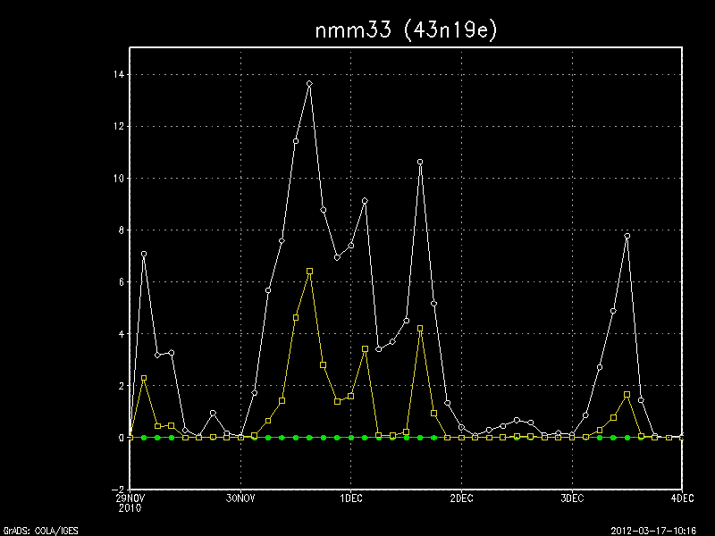Click the 4DEC x-axis date label
This screenshot has width=715, height=536.
coord(682,498)
